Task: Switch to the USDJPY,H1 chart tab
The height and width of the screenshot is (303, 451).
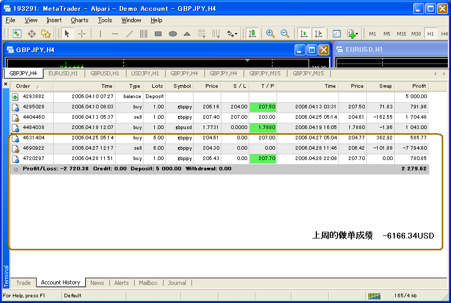Action: click(145, 73)
